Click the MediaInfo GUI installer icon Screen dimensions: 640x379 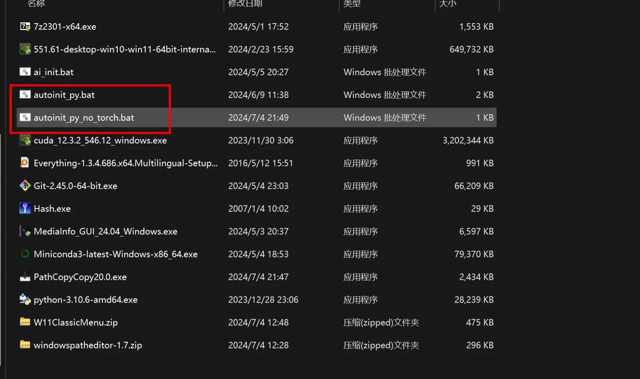point(25,231)
